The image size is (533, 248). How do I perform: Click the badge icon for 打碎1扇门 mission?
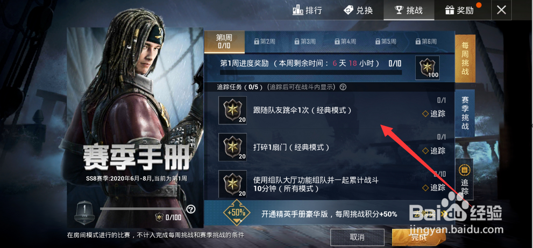coord(232,147)
